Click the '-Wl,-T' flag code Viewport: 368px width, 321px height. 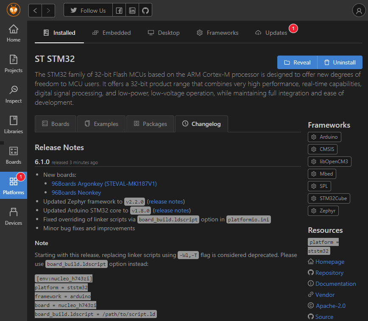click(x=188, y=255)
